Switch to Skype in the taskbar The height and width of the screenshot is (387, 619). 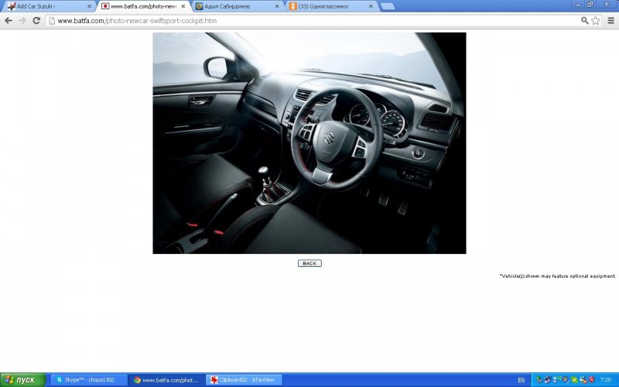tap(88, 380)
